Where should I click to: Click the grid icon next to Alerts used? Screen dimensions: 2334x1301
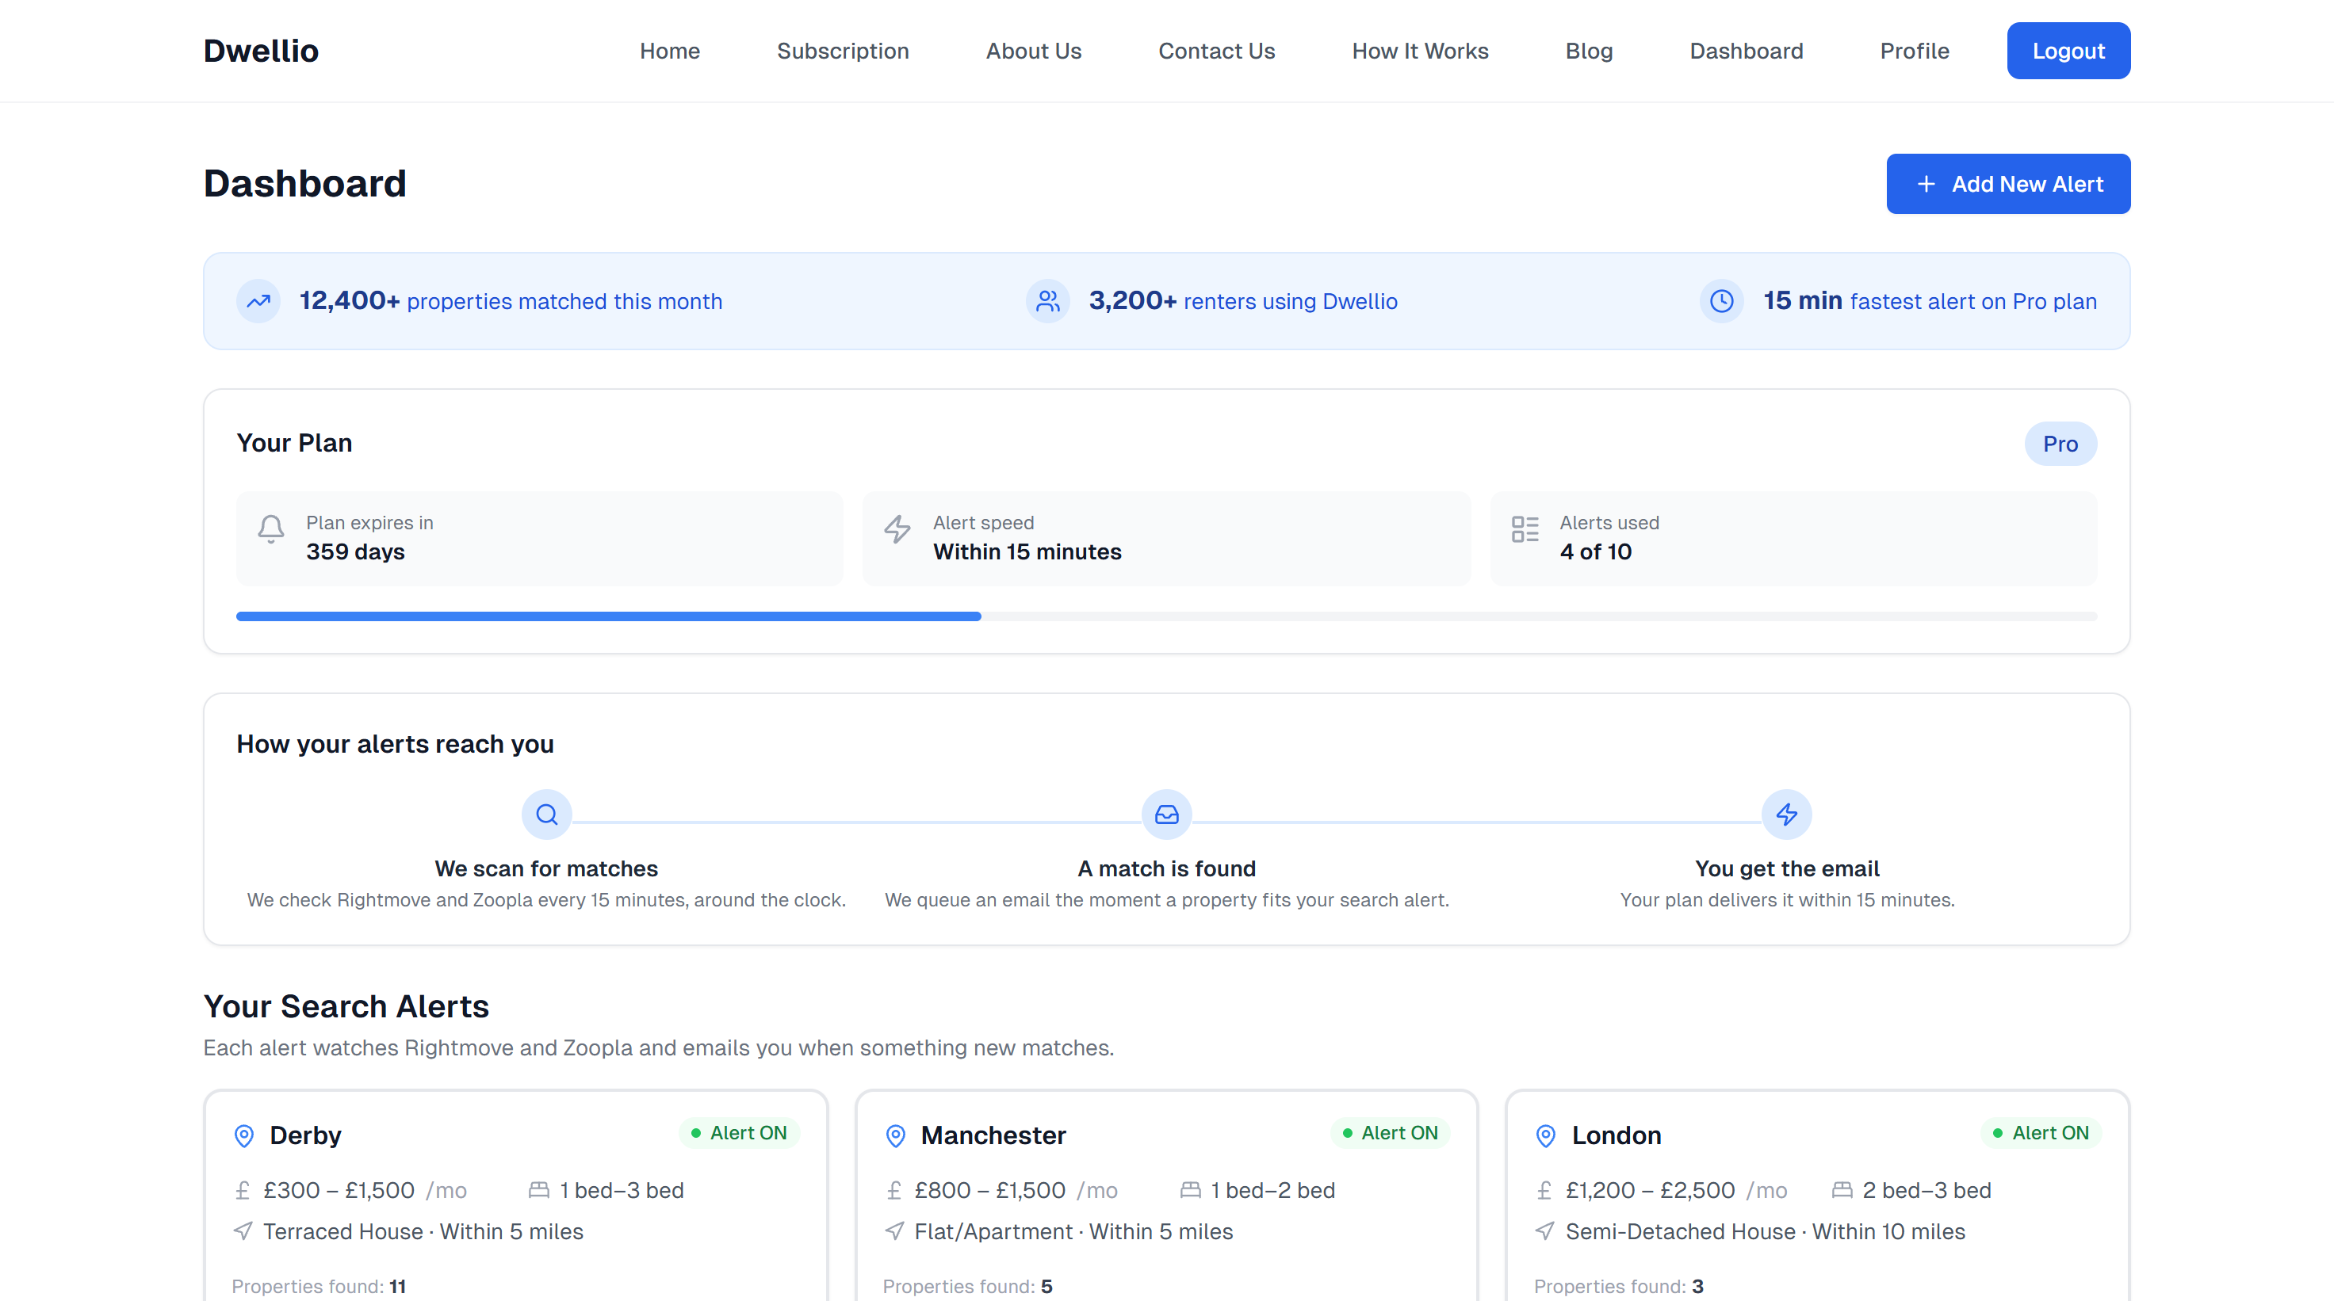(x=1525, y=529)
